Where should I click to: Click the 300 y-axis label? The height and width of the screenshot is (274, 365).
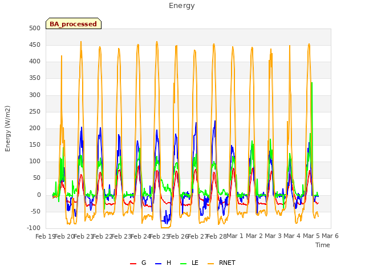[x=35, y=95]
